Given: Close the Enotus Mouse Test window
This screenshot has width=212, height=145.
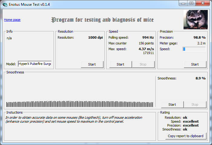Looking at the screenshot, I should 203,3.
